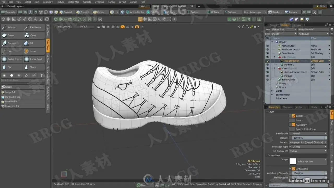Open the Filter (none) dropdown
The width and height of the screenshot is (334, 188).
click(x=284, y=34)
